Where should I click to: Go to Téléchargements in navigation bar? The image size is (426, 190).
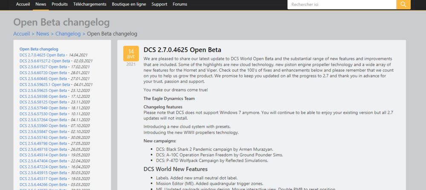coord(90,4)
